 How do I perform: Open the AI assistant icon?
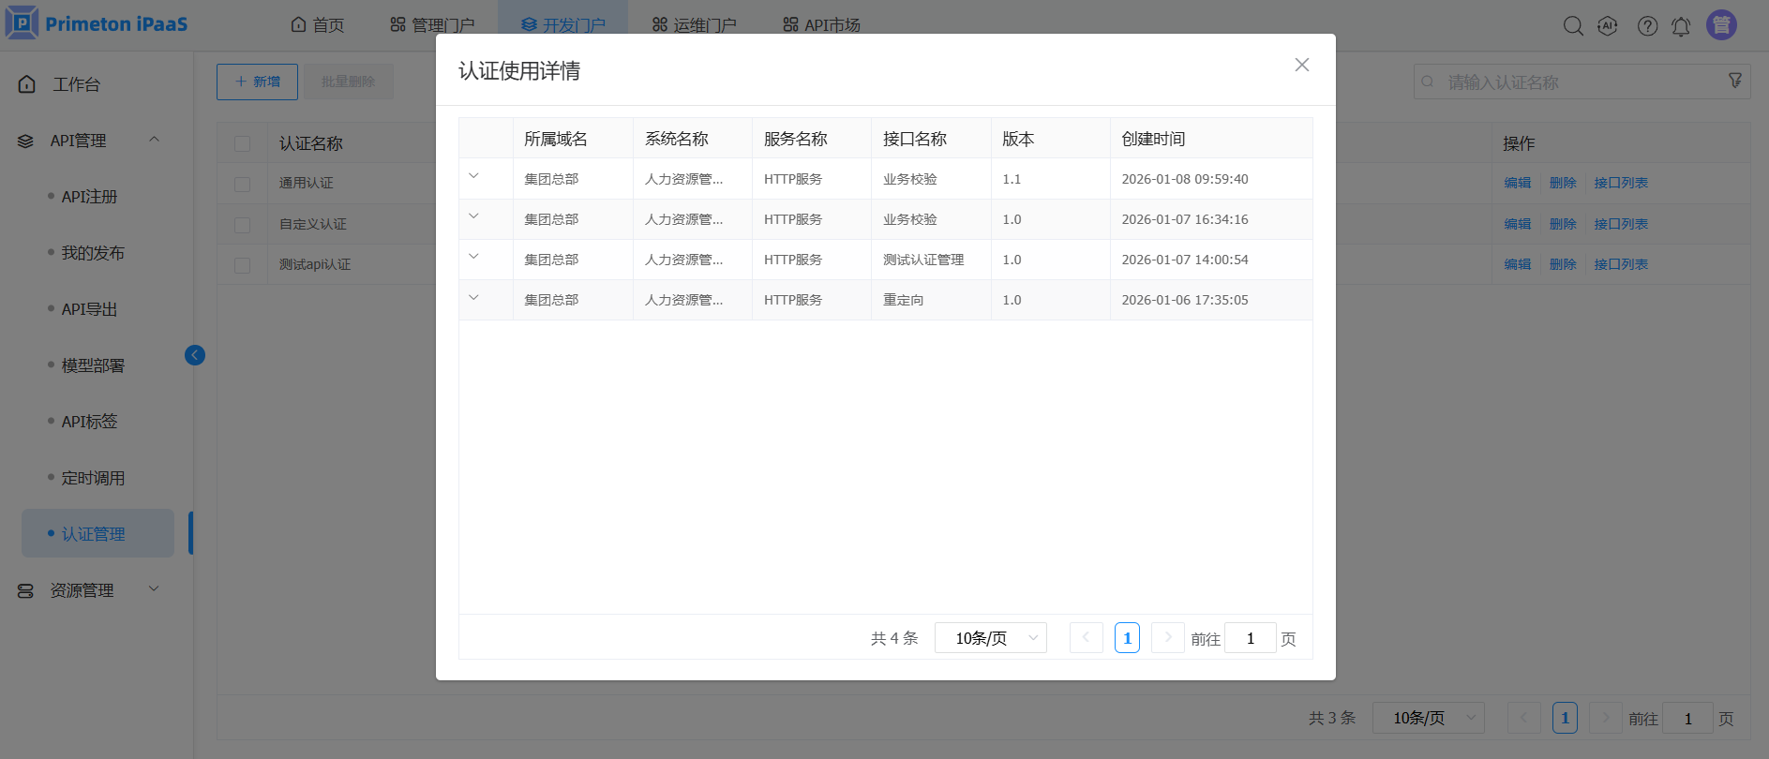click(1608, 26)
